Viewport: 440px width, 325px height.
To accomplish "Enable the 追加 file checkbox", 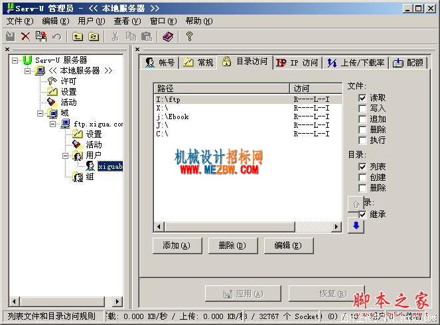I will coord(362,119).
